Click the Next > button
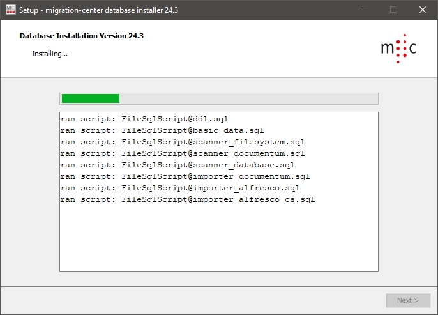 tap(408, 300)
